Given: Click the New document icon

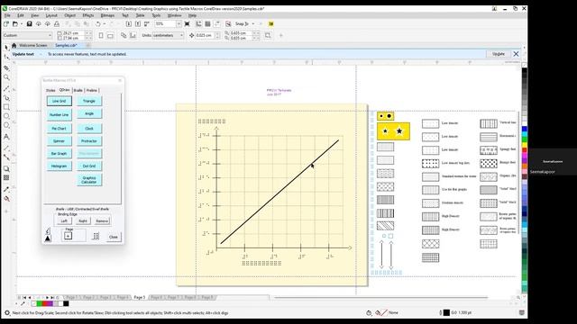Looking at the screenshot, I should 6,24.
